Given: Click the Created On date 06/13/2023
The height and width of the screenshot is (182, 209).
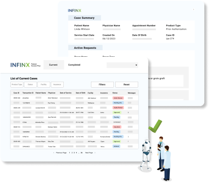Looking at the screenshot, I should (109, 38).
